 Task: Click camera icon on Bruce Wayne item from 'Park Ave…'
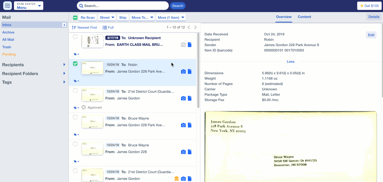(183, 125)
